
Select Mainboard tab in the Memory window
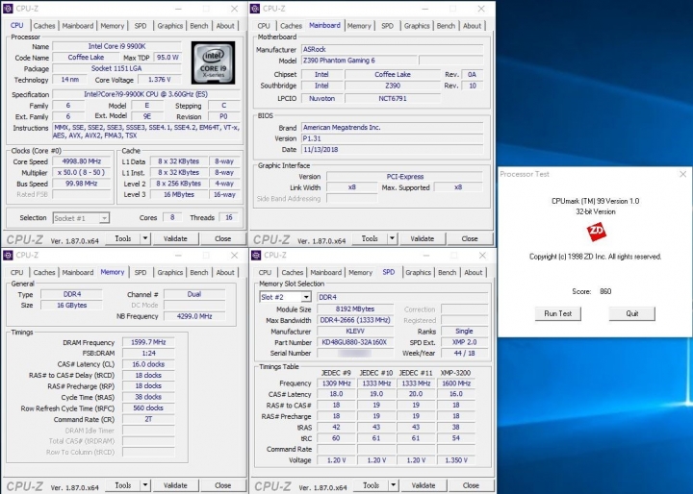pos(78,272)
